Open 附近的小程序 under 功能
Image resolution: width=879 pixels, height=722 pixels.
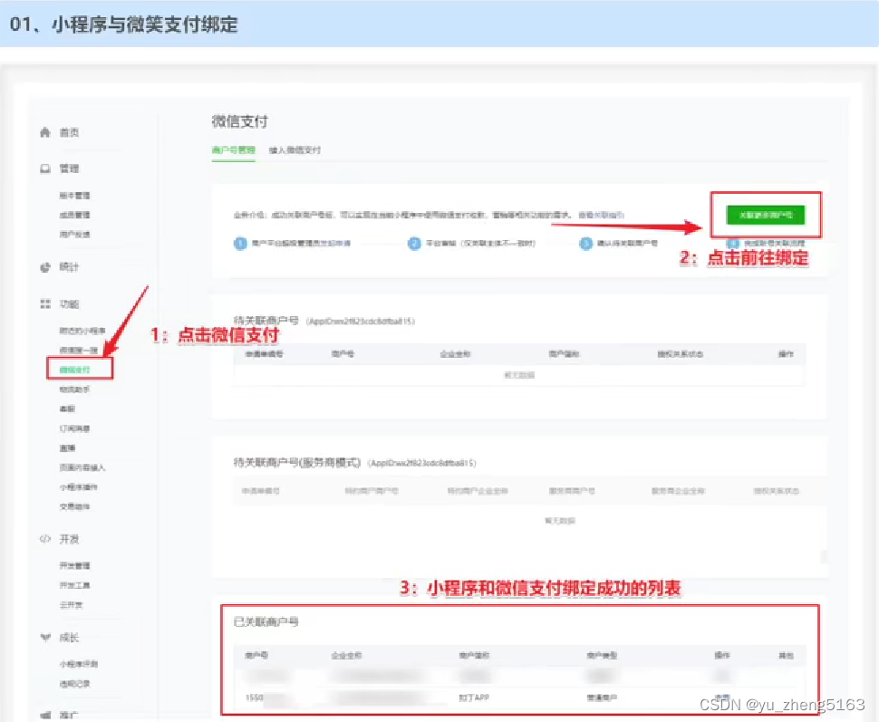pos(82,331)
